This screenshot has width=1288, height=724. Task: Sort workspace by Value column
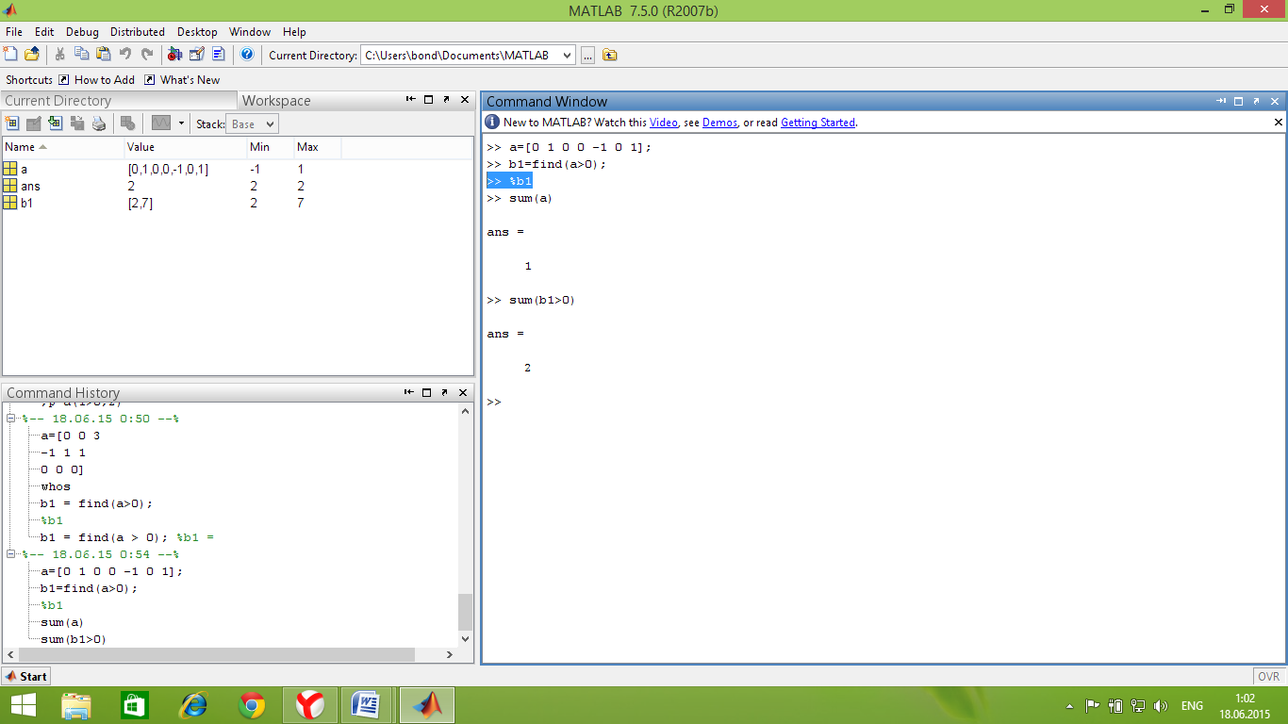(x=185, y=147)
